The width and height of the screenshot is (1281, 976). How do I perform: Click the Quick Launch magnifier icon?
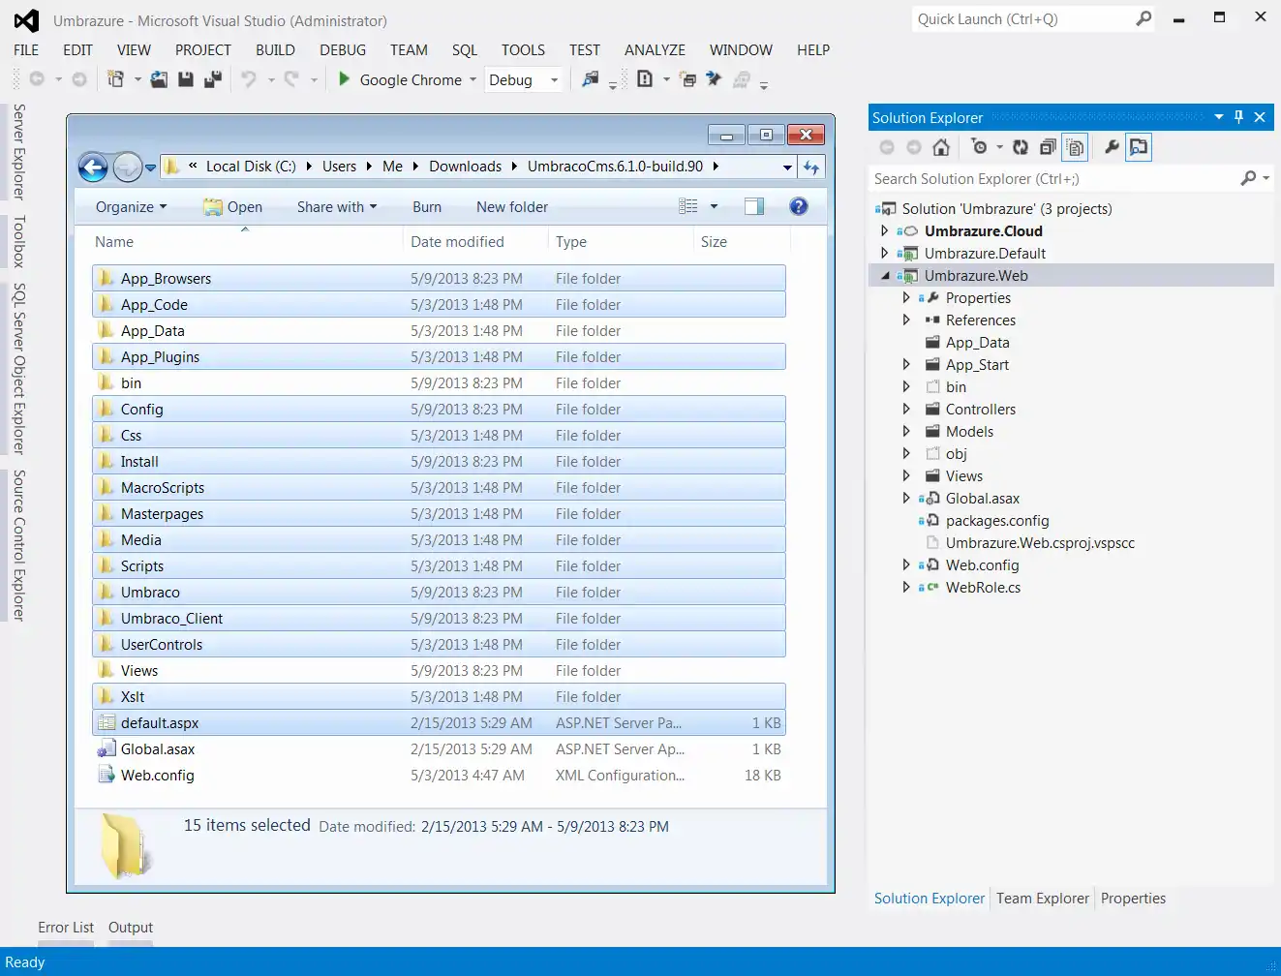[1144, 18]
